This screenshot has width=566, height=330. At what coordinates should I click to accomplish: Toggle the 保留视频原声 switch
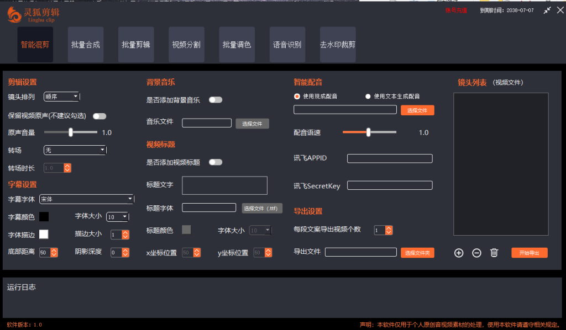click(99, 116)
